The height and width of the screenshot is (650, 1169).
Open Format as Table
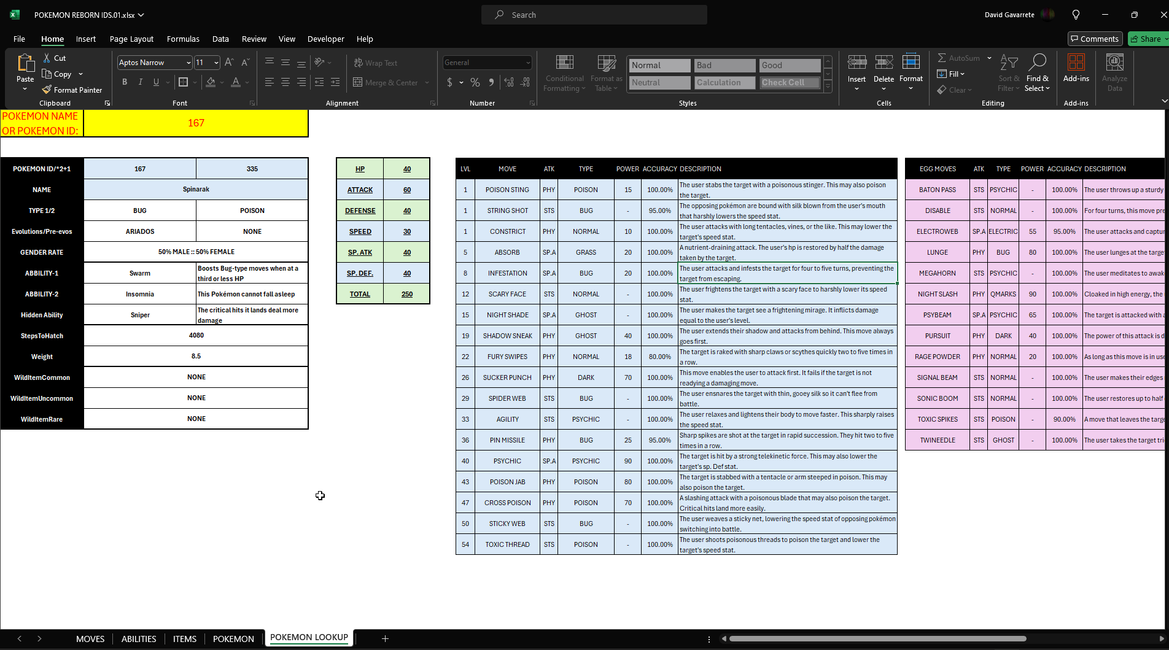[x=606, y=74]
